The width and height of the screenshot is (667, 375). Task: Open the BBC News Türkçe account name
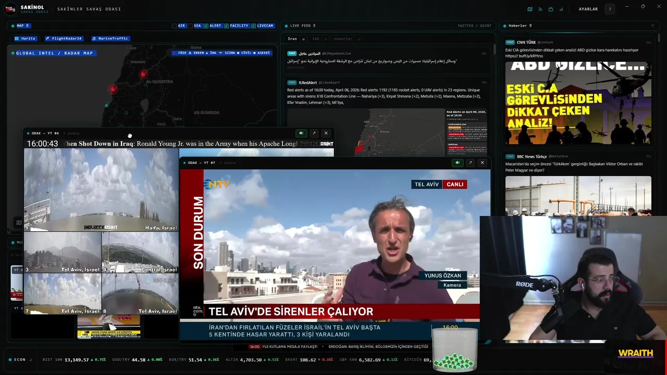[532, 156]
